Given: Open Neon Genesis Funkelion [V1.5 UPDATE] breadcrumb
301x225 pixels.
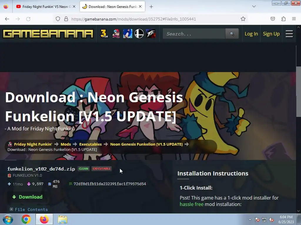Looking at the screenshot, I should [x=146, y=144].
